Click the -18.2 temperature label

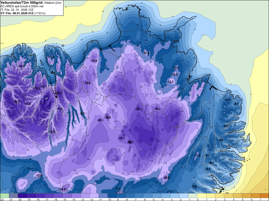pyautogui.click(x=37, y=88)
